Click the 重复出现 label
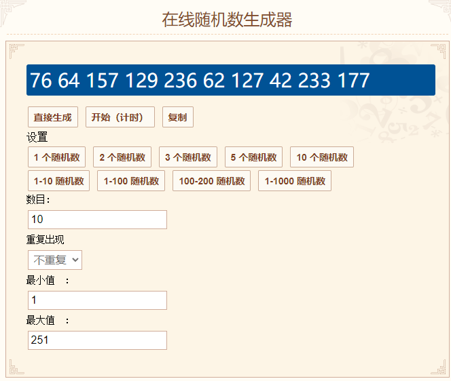 click(45, 239)
